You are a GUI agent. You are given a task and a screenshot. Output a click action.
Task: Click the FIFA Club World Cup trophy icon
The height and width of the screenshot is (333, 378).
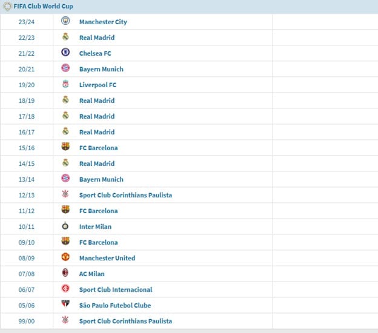pos(7,6)
